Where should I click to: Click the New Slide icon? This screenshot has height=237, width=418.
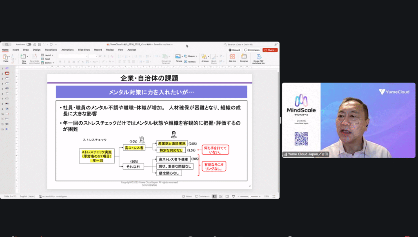tap(23, 56)
